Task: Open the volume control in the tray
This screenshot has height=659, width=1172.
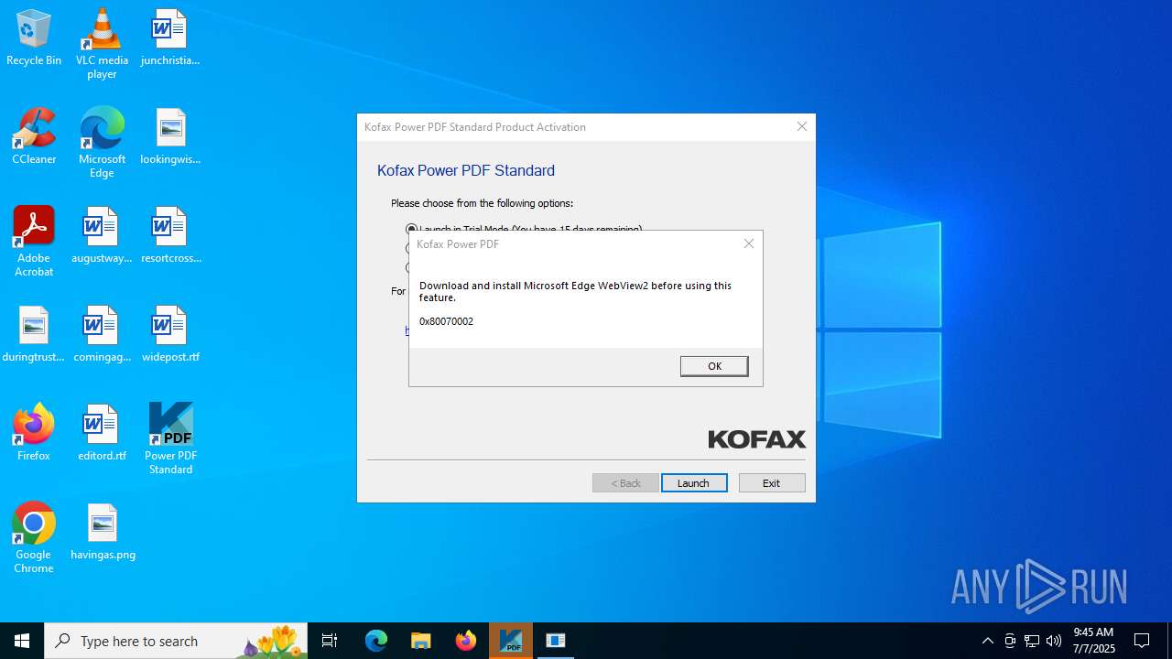Action: (x=1054, y=641)
